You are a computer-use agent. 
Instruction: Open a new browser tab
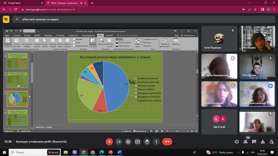(x=92, y=3)
